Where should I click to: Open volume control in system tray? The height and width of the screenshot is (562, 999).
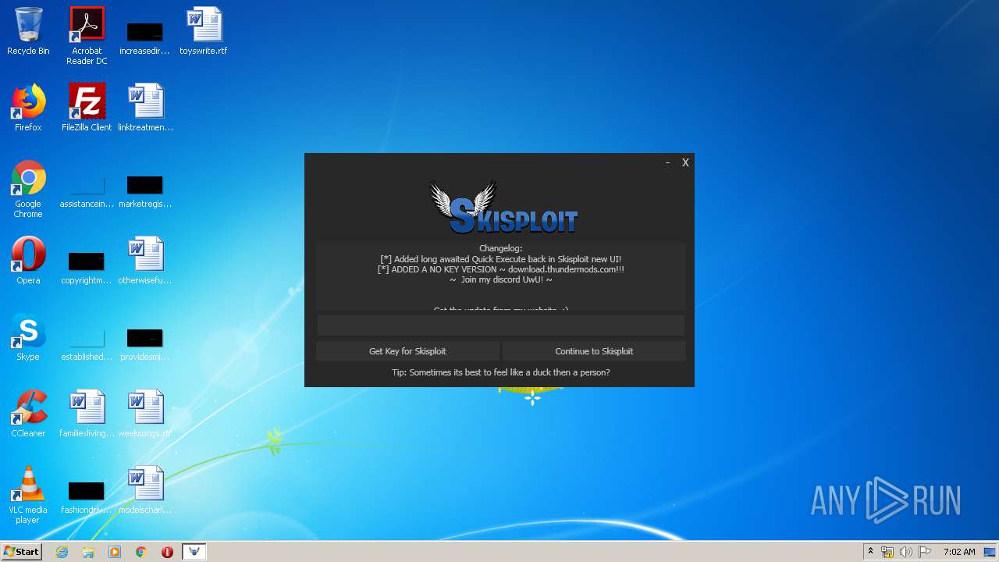905,552
